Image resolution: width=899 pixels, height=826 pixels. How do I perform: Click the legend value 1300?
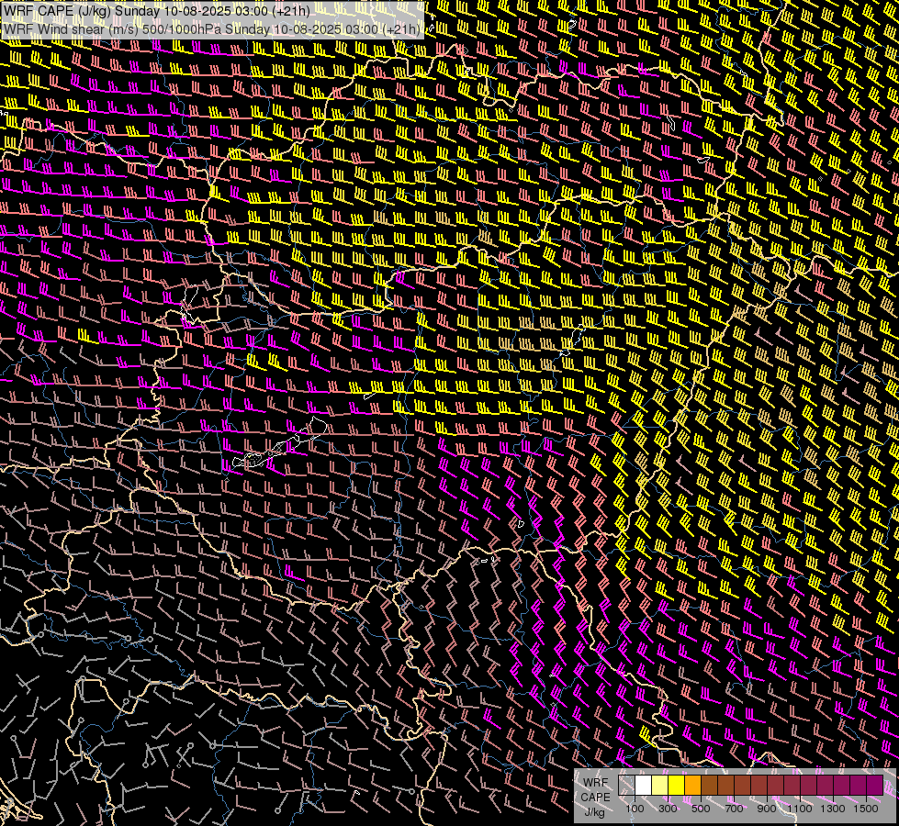click(833, 809)
